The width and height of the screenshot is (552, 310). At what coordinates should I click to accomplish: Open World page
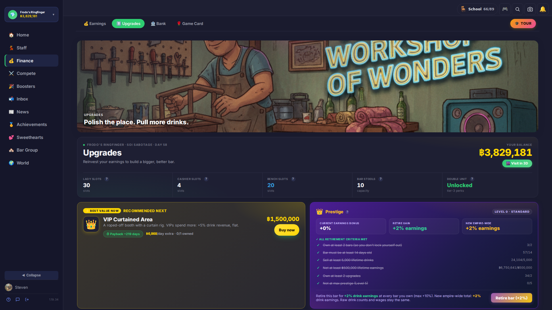click(x=31, y=163)
